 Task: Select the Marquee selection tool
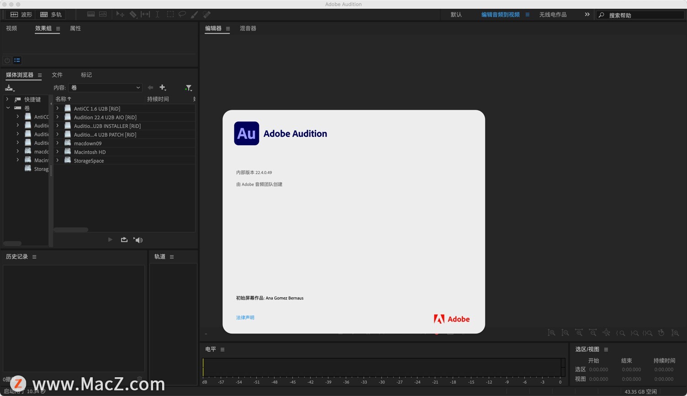pyautogui.click(x=170, y=15)
